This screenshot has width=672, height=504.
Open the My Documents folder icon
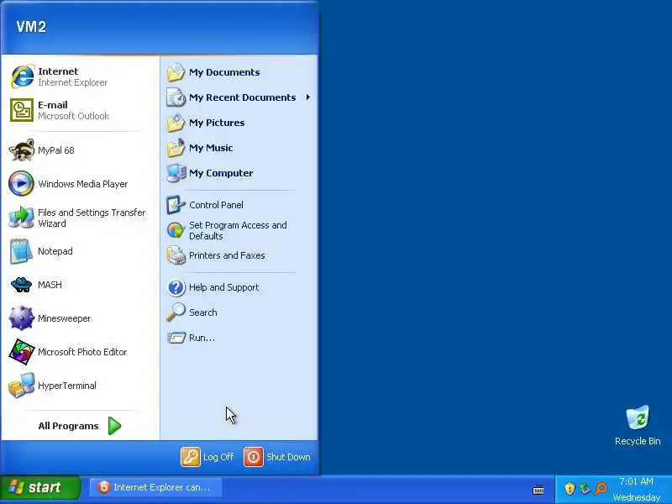click(176, 72)
